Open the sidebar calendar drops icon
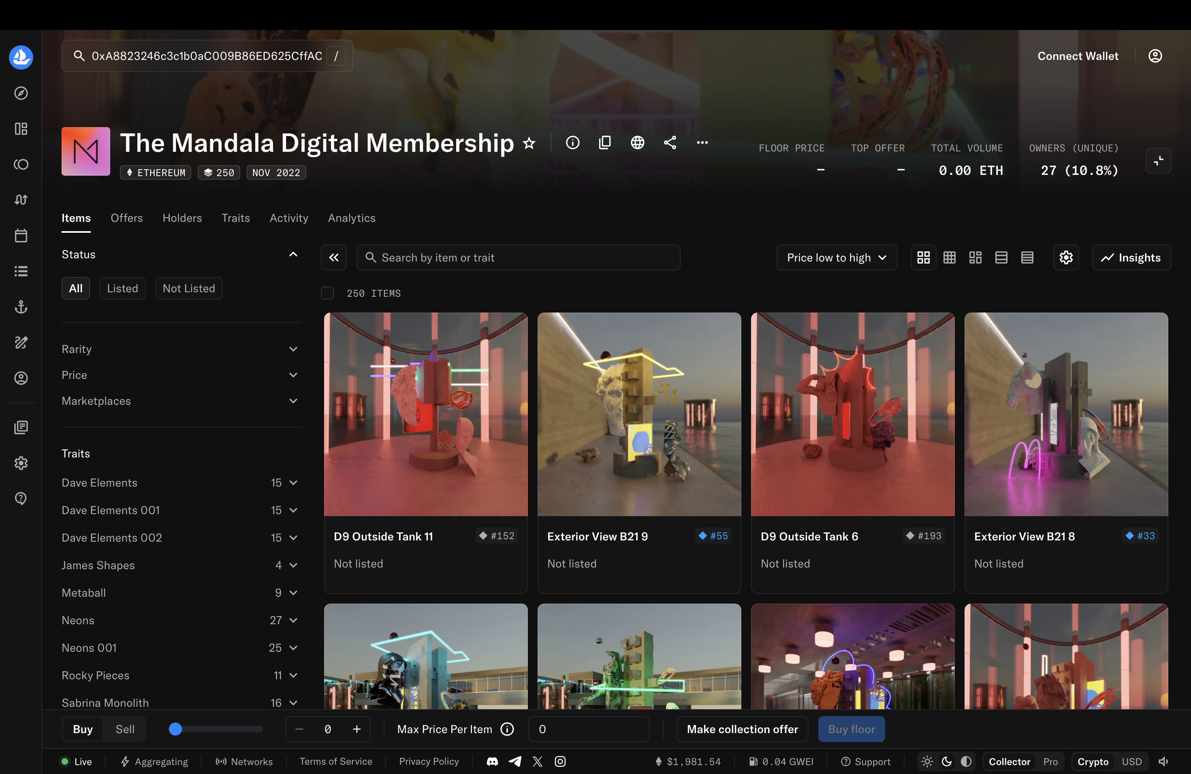Screen dimensions: 1191x774 (x=21, y=236)
